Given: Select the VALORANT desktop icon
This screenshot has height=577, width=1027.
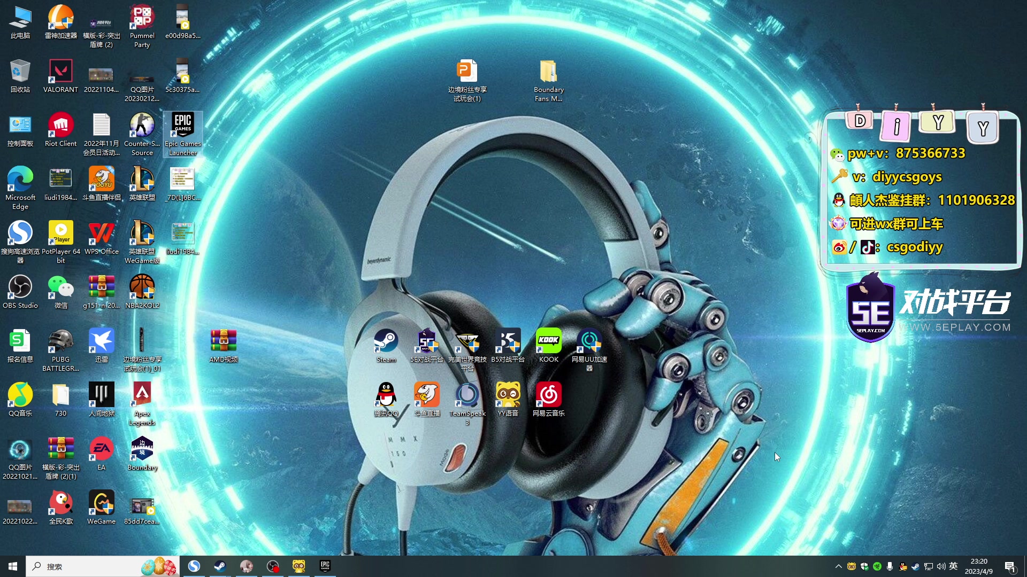Looking at the screenshot, I should coord(60,75).
